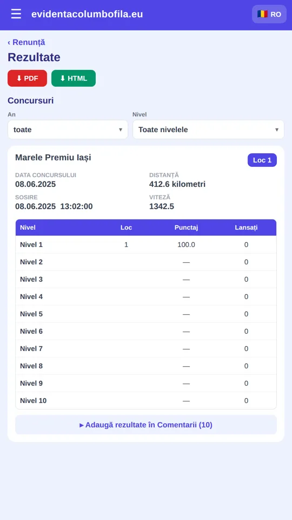This screenshot has width=292, height=520.
Task: Expand Adaugă rezultate în Comentarii (10)
Action: click(146, 425)
